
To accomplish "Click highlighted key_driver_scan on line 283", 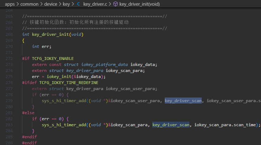I will pyautogui.click(x=171, y=125).
